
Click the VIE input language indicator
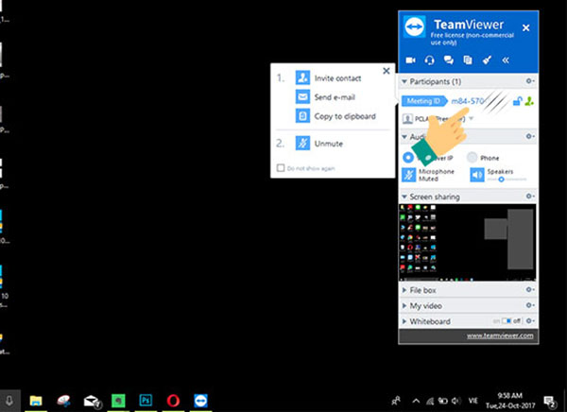coord(473,401)
